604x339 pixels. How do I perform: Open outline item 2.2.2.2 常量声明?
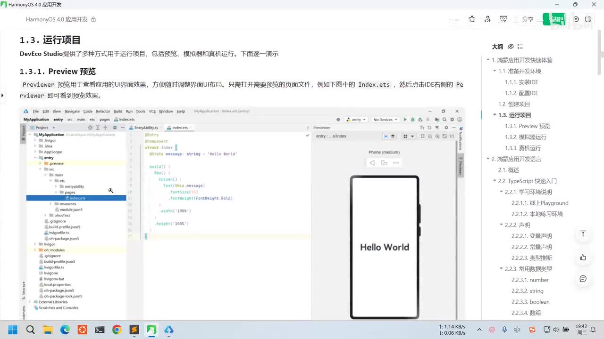(x=532, y=247)
